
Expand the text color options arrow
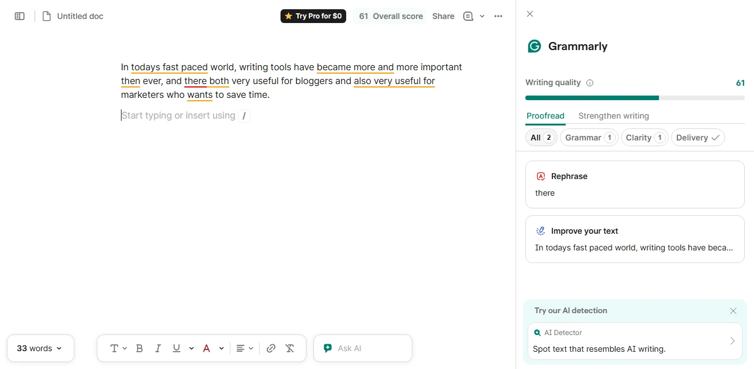[221, 348]
